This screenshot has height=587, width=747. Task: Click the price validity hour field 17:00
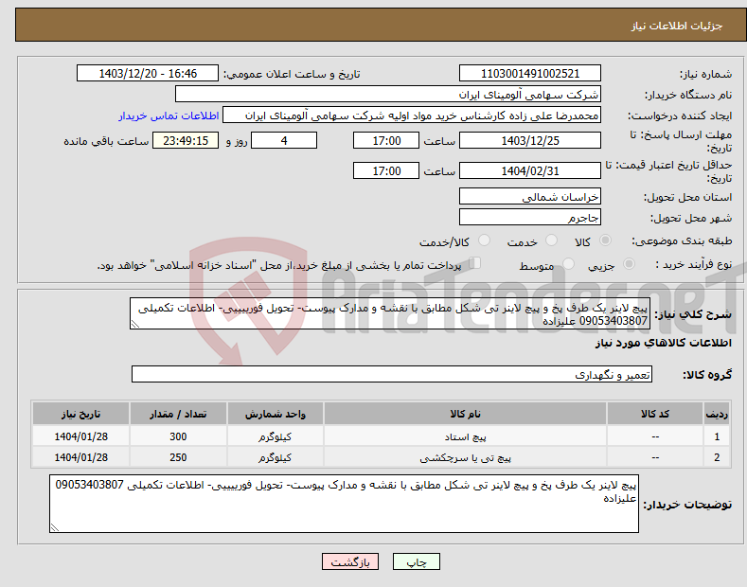pyautogui.click(x=386, y=170)
